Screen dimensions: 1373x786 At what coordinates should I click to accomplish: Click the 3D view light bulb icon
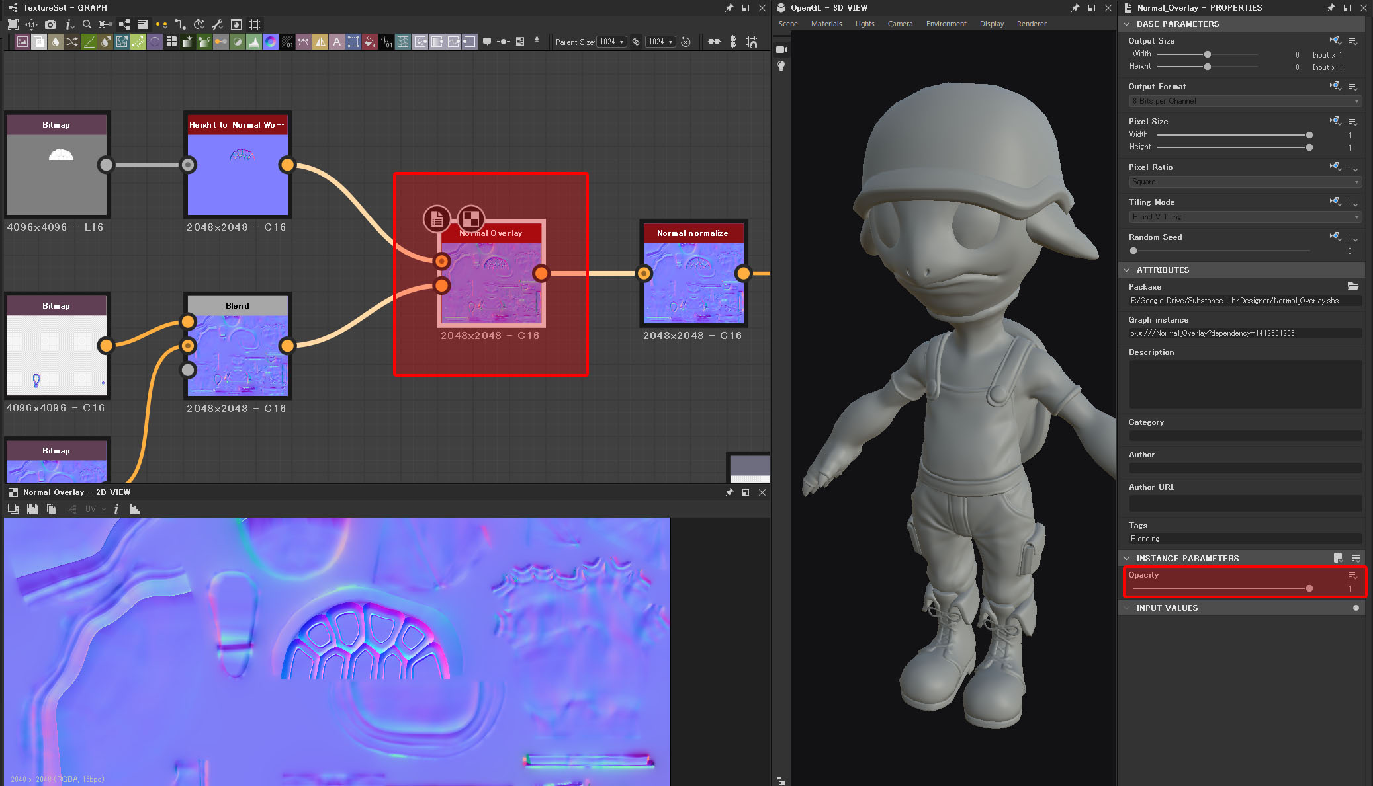point(781,66)
